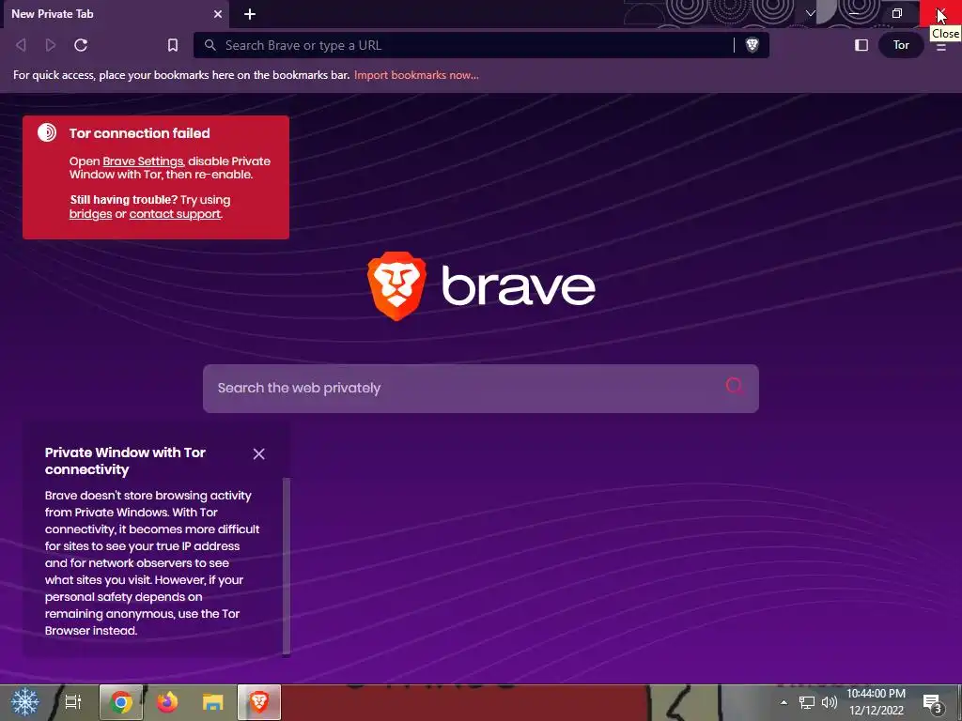Open the clock showing 10:44:00 PM
This screenshot has height=721, width=962.
tap(877, 702)
